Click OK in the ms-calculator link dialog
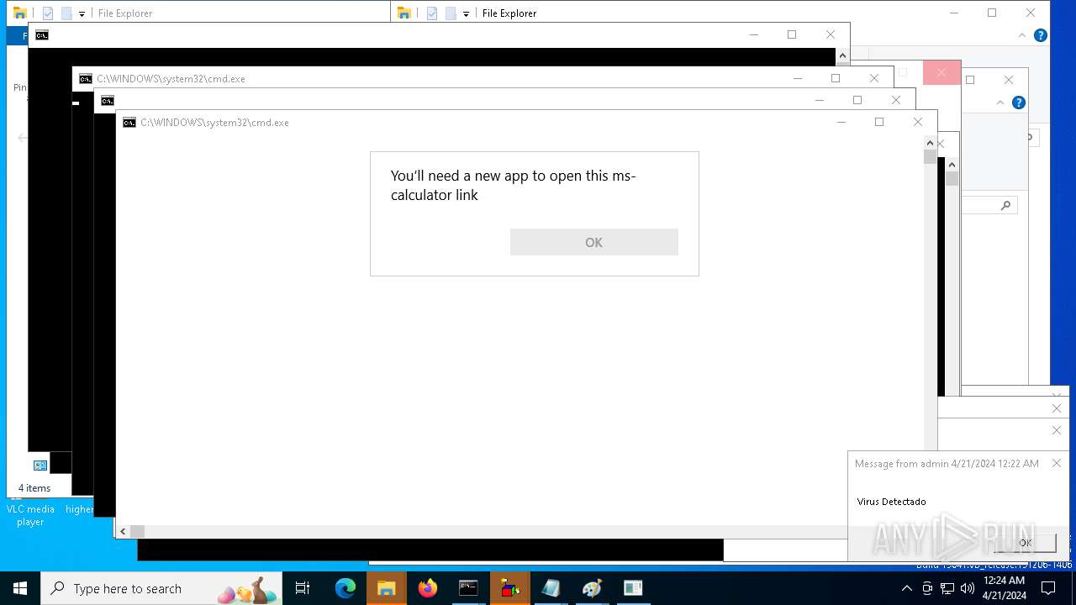 point(593,242)
